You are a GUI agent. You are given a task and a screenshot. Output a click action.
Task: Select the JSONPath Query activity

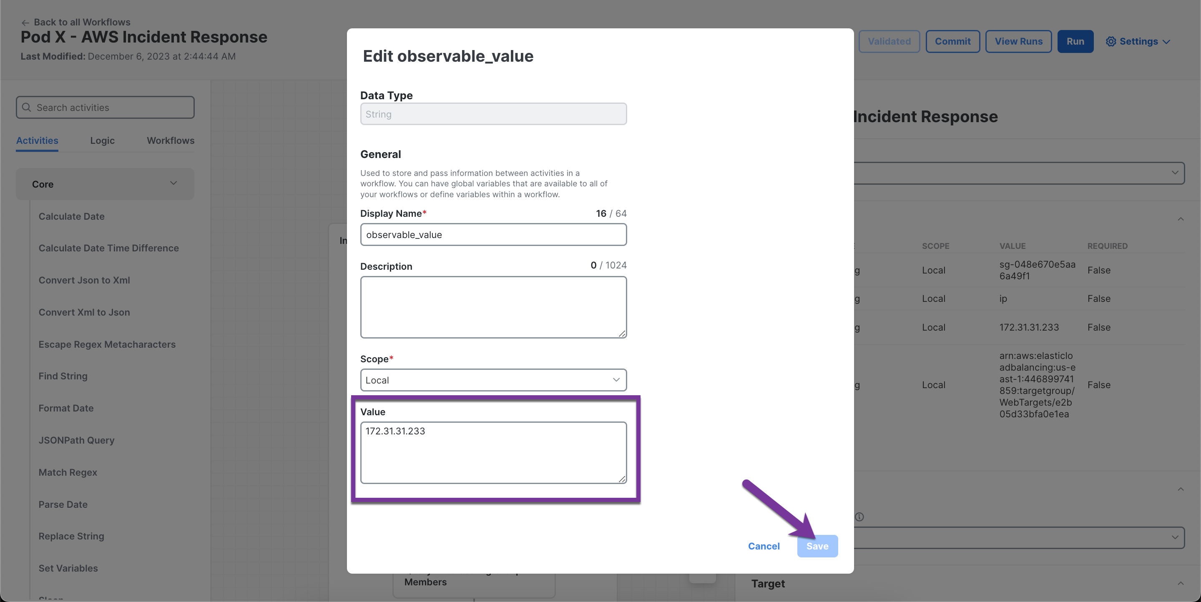(x=76, y=440)
